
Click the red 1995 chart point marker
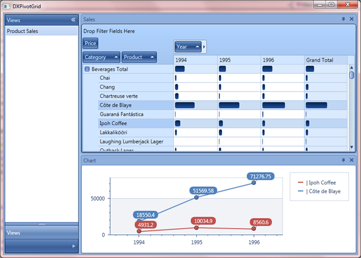coord(196,228)
